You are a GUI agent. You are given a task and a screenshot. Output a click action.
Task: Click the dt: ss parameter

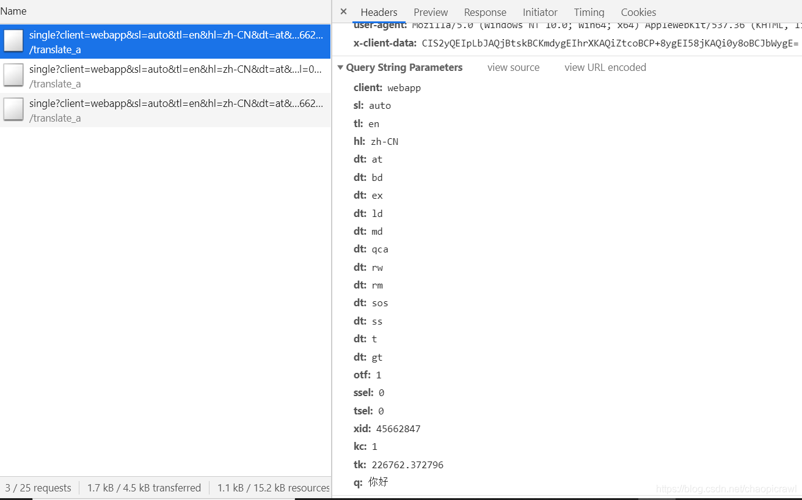[x=368, y=321]
